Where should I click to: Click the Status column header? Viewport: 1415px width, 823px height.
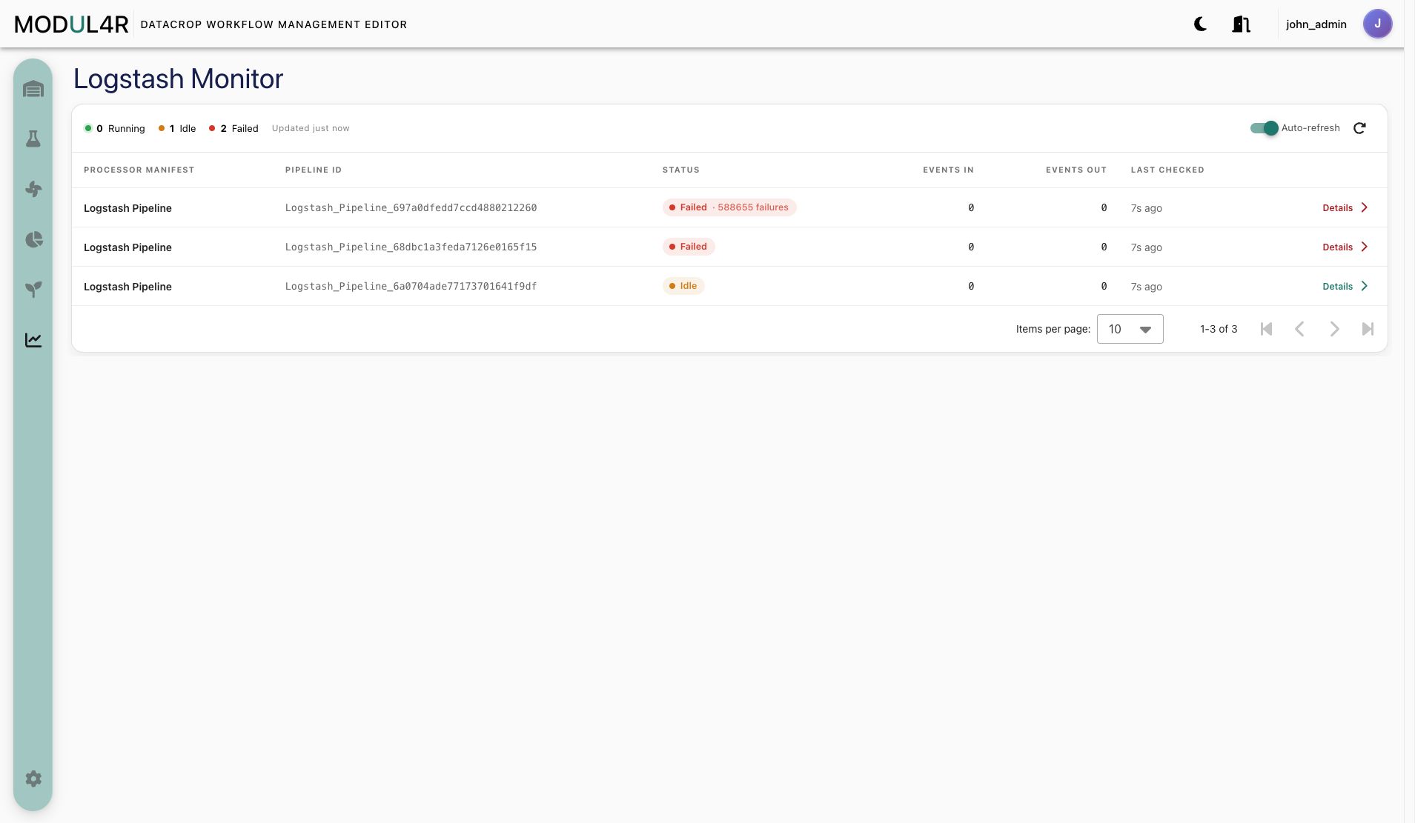pos(680,170)
